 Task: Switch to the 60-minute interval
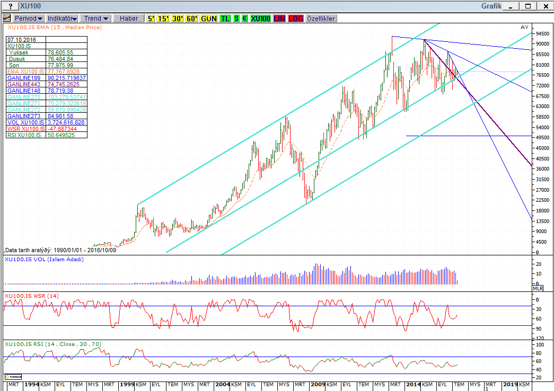coord(191,18)
